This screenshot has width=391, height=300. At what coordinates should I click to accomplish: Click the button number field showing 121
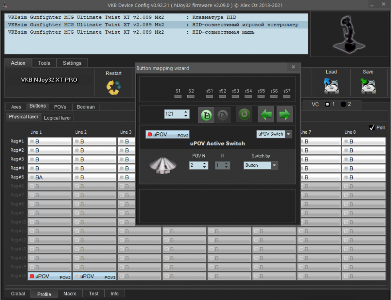pyautogui.click(x=174, y=114)
